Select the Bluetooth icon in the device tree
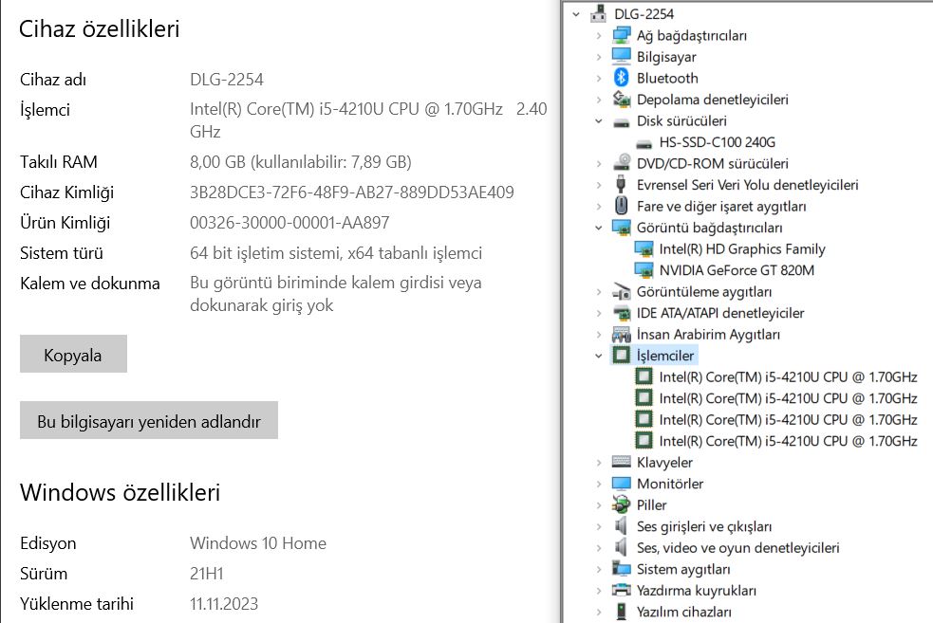933x623 pixels. pos(621,78)
